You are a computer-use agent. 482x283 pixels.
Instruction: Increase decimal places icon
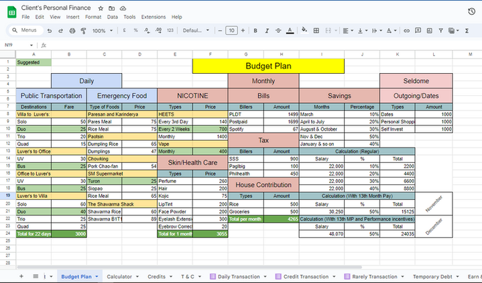pos(158,30)
